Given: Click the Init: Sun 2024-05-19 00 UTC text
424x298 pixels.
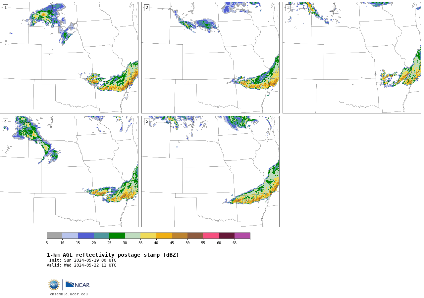Looking at the screenshot, I should tap(83, 260).
